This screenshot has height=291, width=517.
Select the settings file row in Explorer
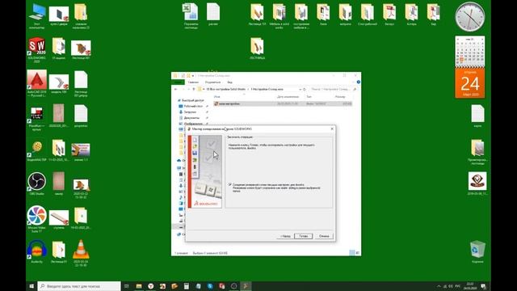[283, 103]
